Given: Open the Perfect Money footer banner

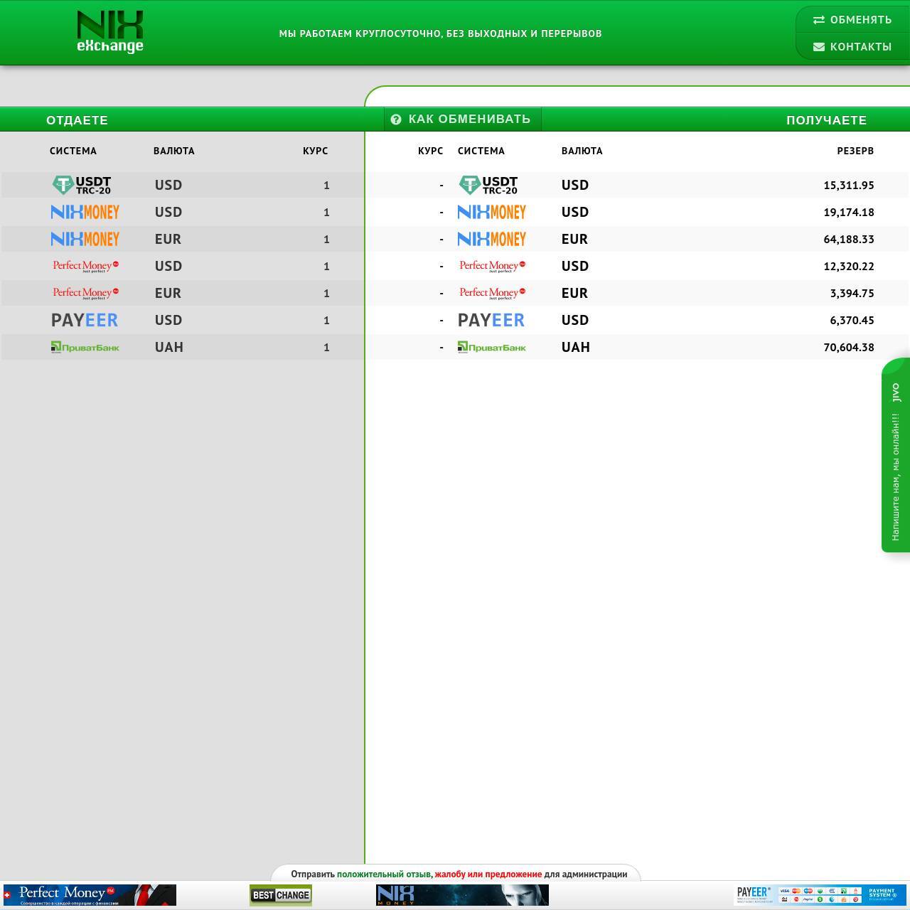Looking at the screenshot, I should tap(90, 895).
